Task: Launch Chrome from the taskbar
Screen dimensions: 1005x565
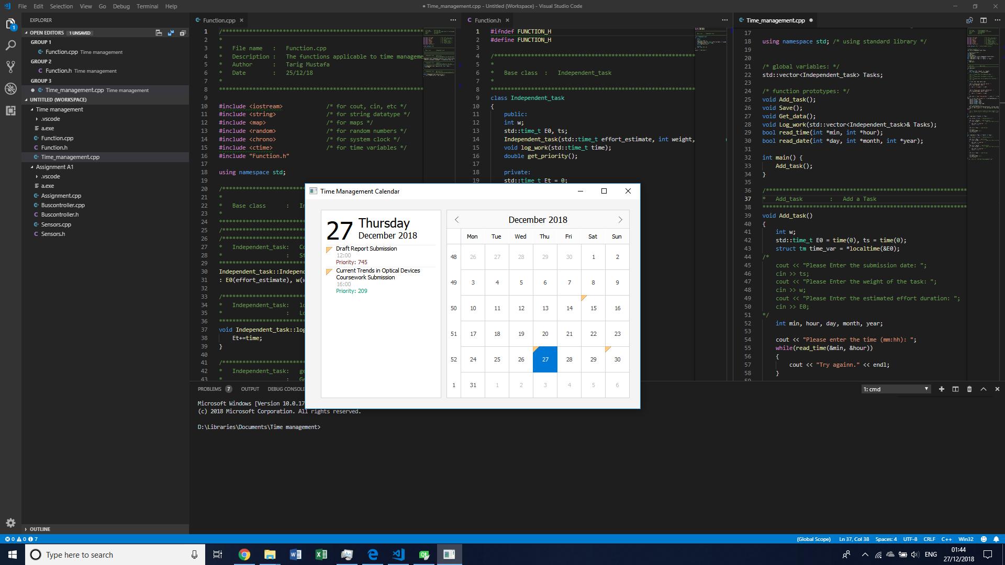Action: (244, 555)
